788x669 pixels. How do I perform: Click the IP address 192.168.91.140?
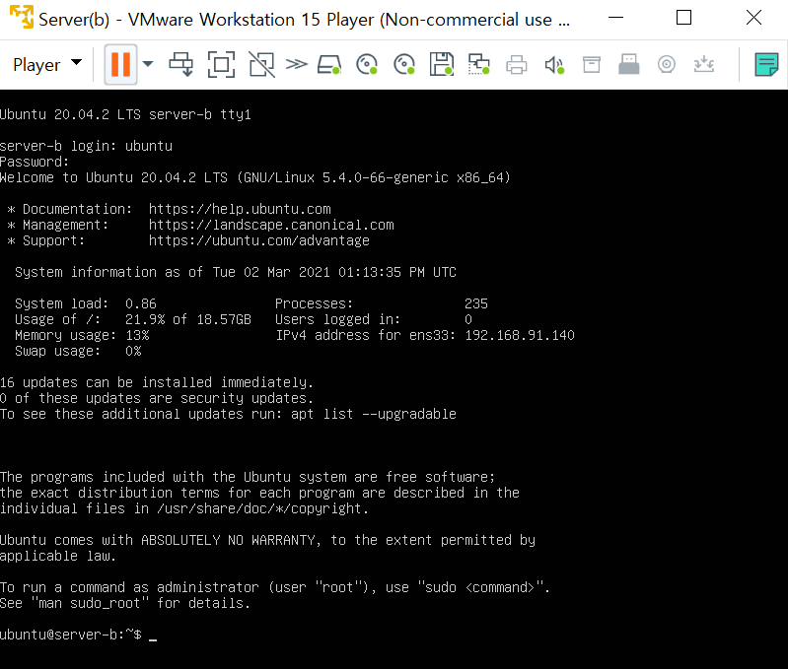point(520,335)
